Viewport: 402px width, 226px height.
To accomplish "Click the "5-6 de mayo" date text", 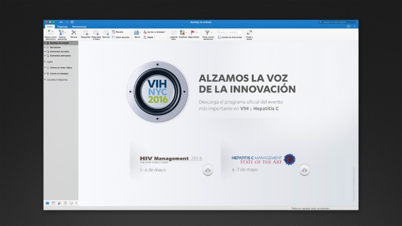I will [x=153, y=170].
